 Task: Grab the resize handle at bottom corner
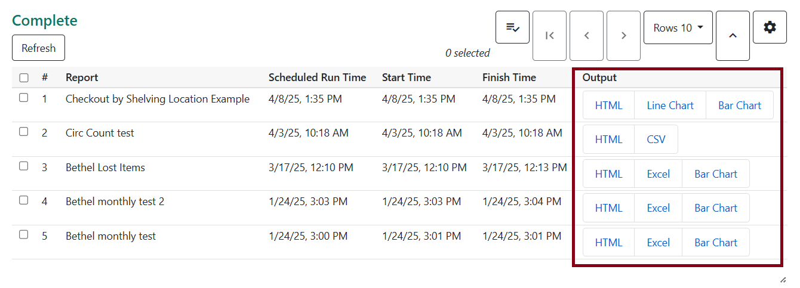783,280
